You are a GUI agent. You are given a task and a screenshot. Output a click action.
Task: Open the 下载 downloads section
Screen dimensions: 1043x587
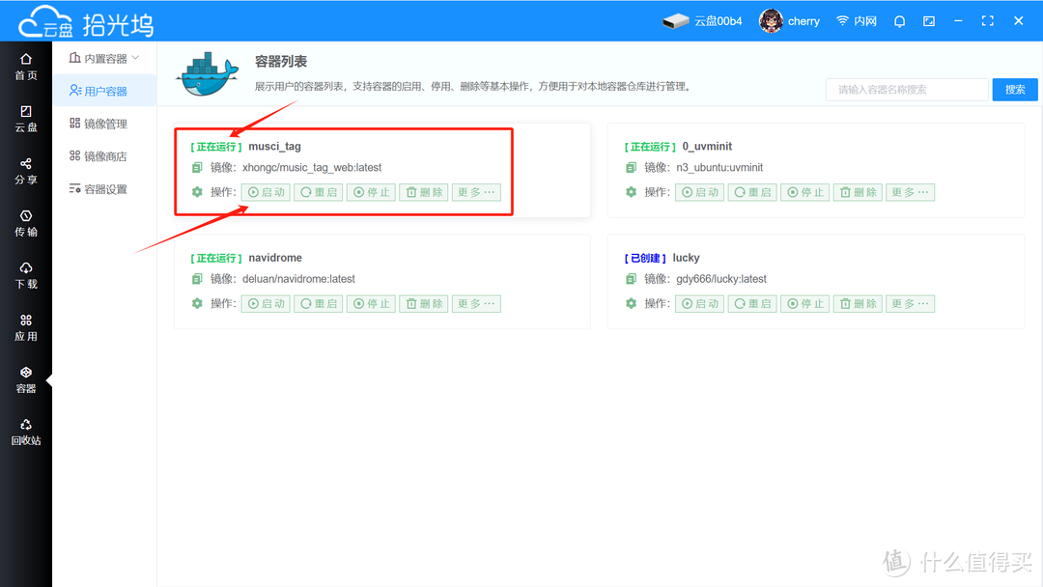[25, 276]
